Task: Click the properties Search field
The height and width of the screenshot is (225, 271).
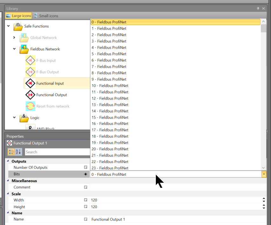Action: click(x=57, y=152)
